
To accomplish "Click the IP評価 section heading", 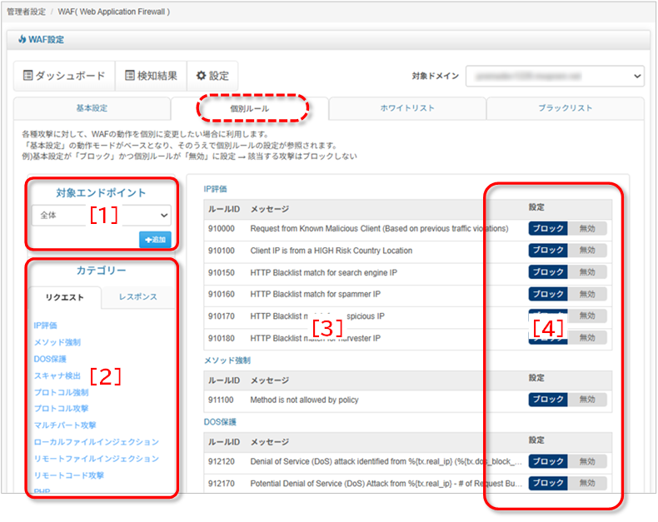I will click(x=215, y=189).
